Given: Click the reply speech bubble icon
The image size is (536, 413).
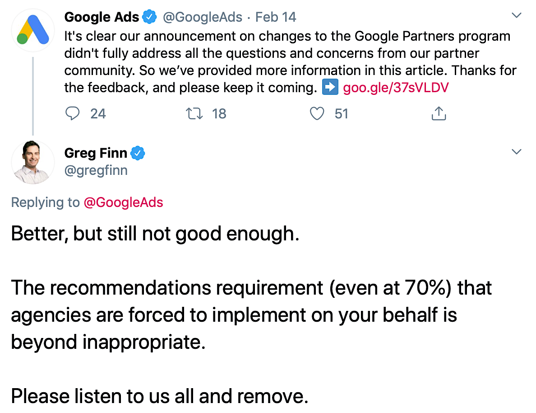Looking at the screenshot, I should pos(73,113).
